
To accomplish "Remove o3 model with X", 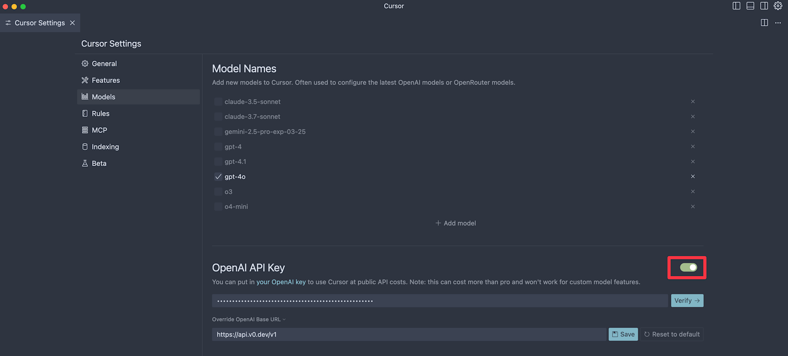I will click(693, 192).
